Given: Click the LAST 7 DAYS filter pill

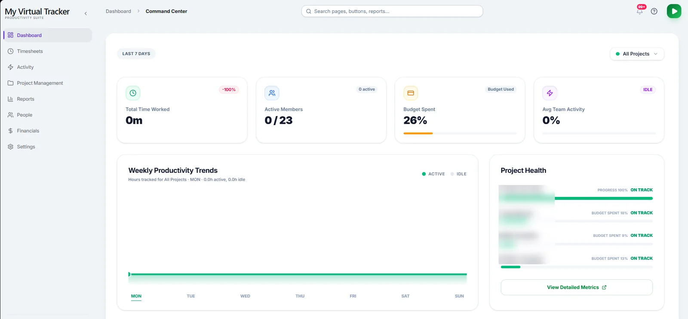Looking at the screenshot, I should point(136,54).
